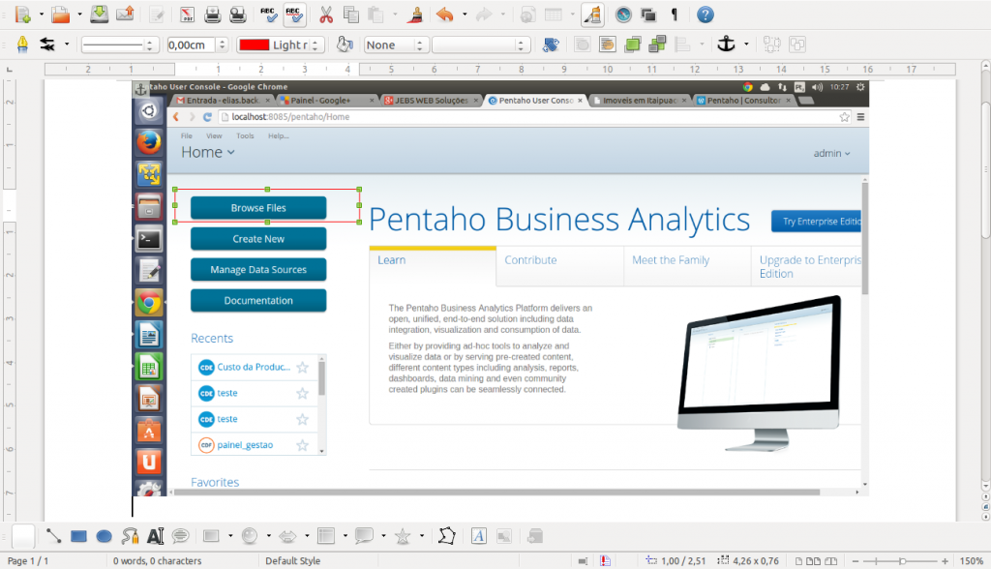Export the document directly as PDF
Image resolution: width=991 pixels, height=569 pixels.
[x=187, y=15]
